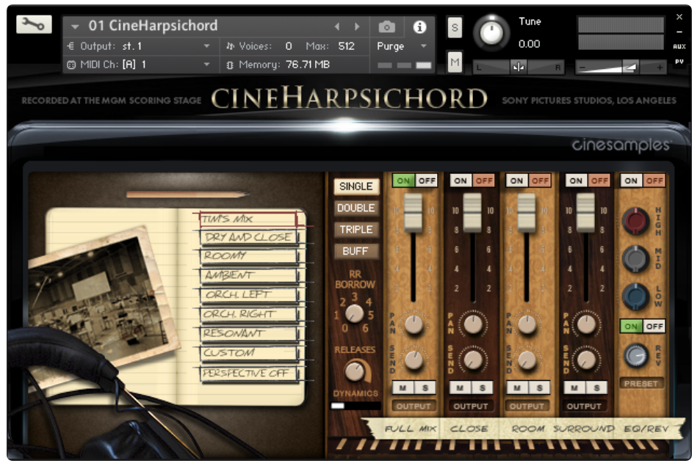Select the Tim's Mix notebook preset
The height and width of the screenshot is (466, 697).
click(x=248, y=219)
